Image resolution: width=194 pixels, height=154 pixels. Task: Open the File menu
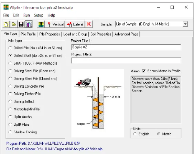(6, 15)
